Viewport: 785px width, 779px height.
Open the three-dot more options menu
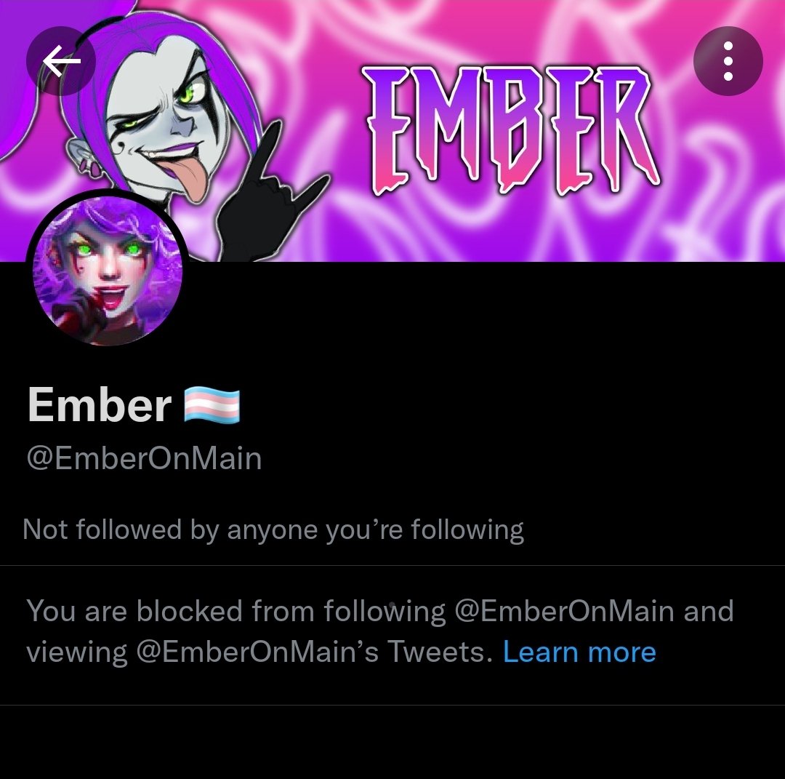point(728,61)
